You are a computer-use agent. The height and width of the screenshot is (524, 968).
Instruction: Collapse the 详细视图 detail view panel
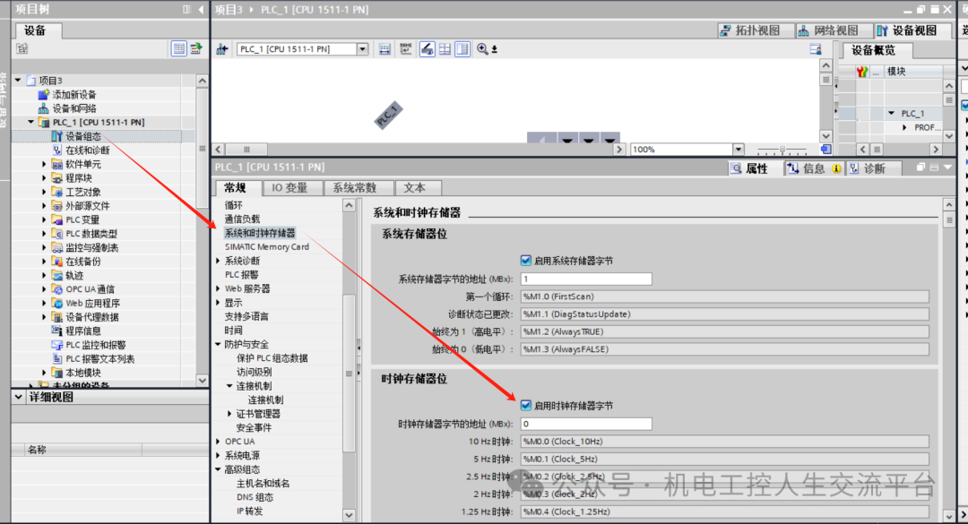pos(19,398)
